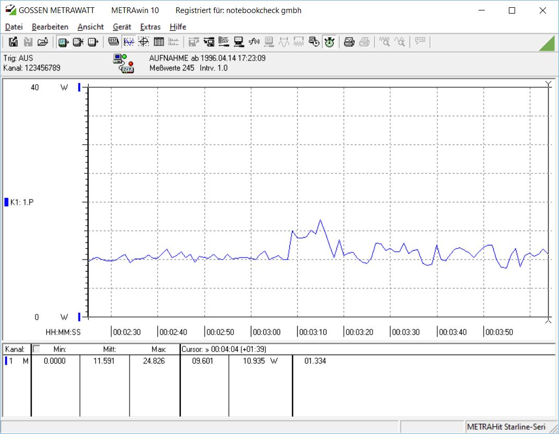559x434 pixels.
Task: Open the time and clock settings icon
Action: coord(314,42)
